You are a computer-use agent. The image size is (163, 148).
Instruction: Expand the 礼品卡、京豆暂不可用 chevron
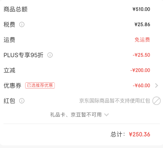point(106,115)
